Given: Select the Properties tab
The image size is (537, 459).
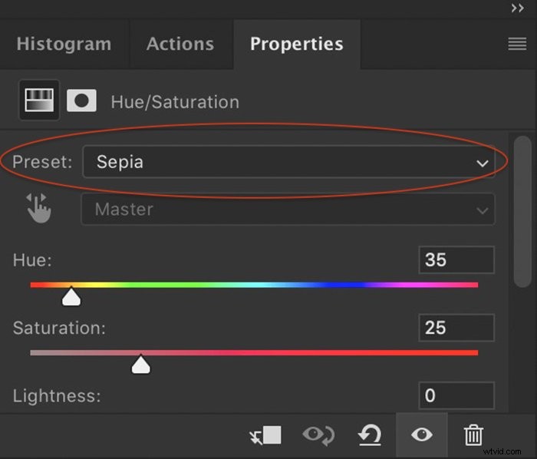Looking at the screenshot, I should [x=297, y=45].
